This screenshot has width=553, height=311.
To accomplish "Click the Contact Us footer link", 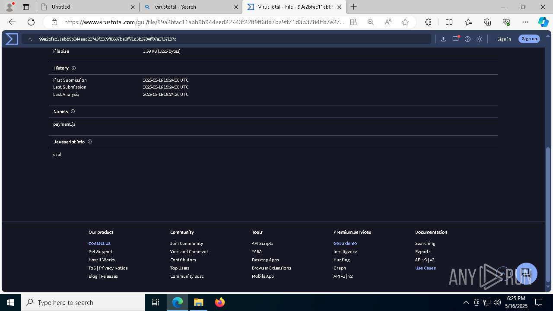I will coord(99,243).
